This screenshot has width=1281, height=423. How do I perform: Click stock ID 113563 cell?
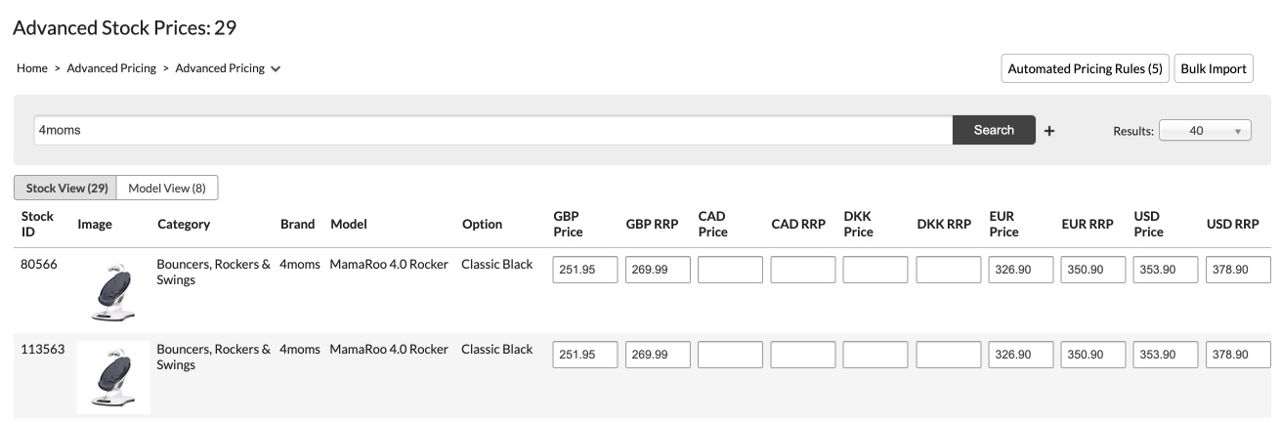[43, 349]
